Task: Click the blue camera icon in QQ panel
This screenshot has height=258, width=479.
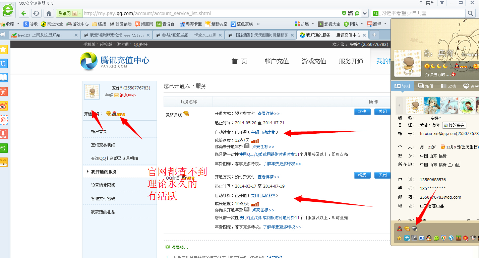Action: 422,238
